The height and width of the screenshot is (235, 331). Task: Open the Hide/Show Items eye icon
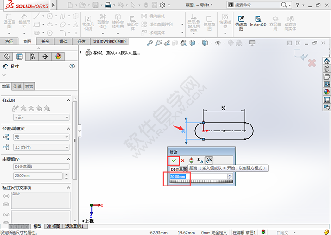pyautogui.click(x=218, y=43)
